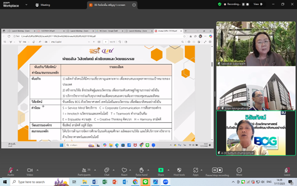Select Sabvalak Sukprasert's video tile
297x186 pixels.
pyautogui.click(x=256, y=44)
